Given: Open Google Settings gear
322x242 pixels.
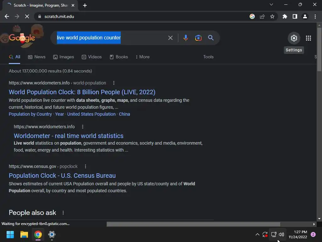Looking at the screenshot, I should coord(294,38).
